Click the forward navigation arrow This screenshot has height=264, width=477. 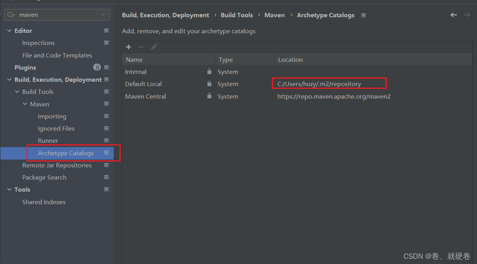pyautogui.click(x=466, y=15)
